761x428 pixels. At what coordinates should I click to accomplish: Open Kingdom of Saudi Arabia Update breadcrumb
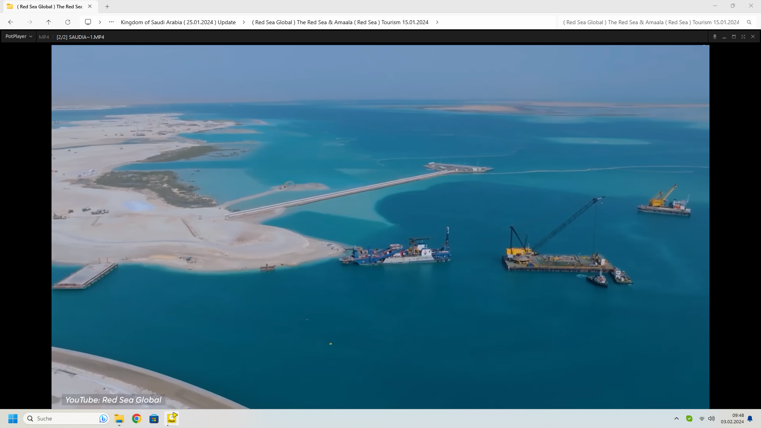point(178,22)
